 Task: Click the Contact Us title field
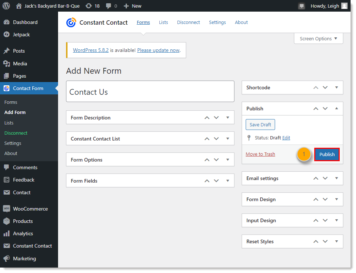150,91
